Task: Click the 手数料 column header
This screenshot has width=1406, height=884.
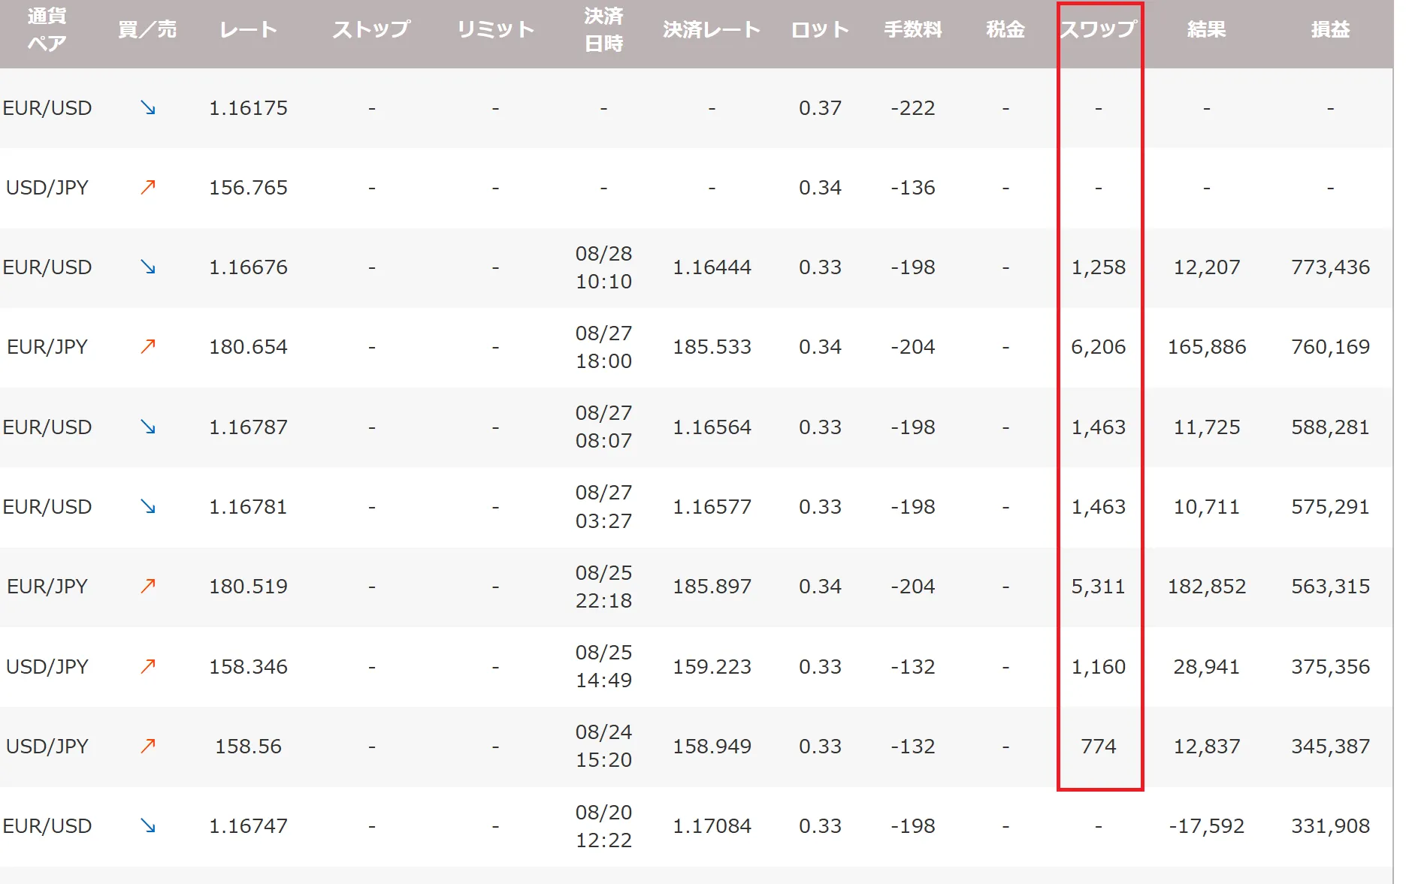Action: point(912,29)
